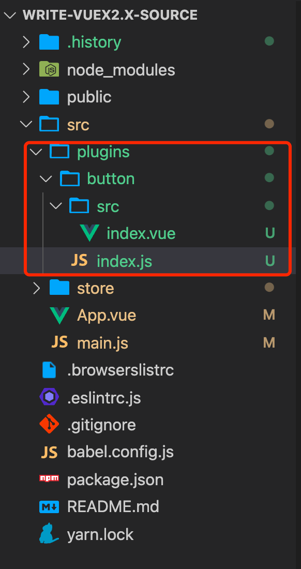The height and width of the screenshot is (569, 301).
Task: Click the U badge next to index.vue
Action: [x=269, y=233]
